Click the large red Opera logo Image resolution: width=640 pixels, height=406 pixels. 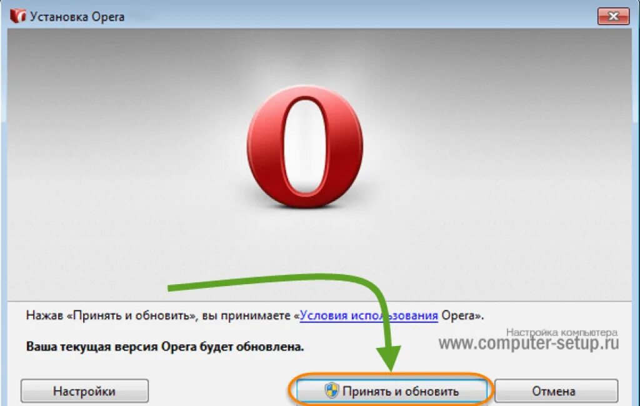coord(305,147)
